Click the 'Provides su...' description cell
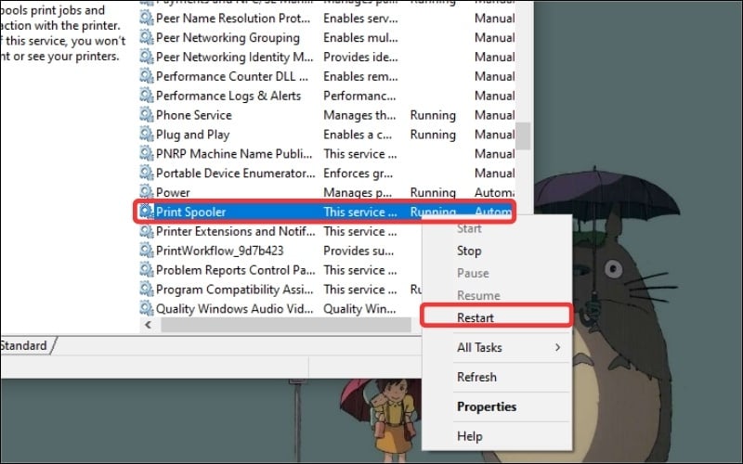 pos(358,251)
